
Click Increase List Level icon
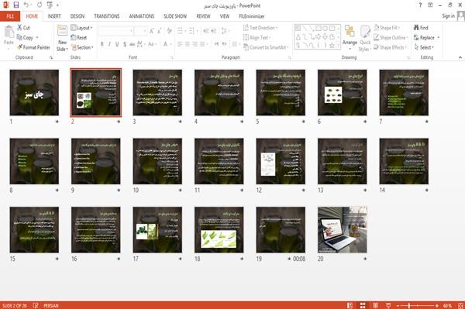tap(214, 31)
